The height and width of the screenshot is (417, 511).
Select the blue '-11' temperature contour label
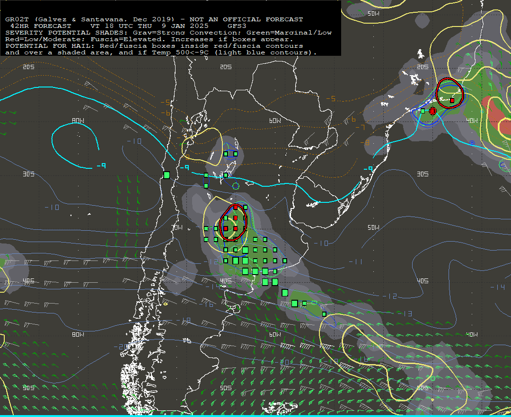tap(355, 262)
